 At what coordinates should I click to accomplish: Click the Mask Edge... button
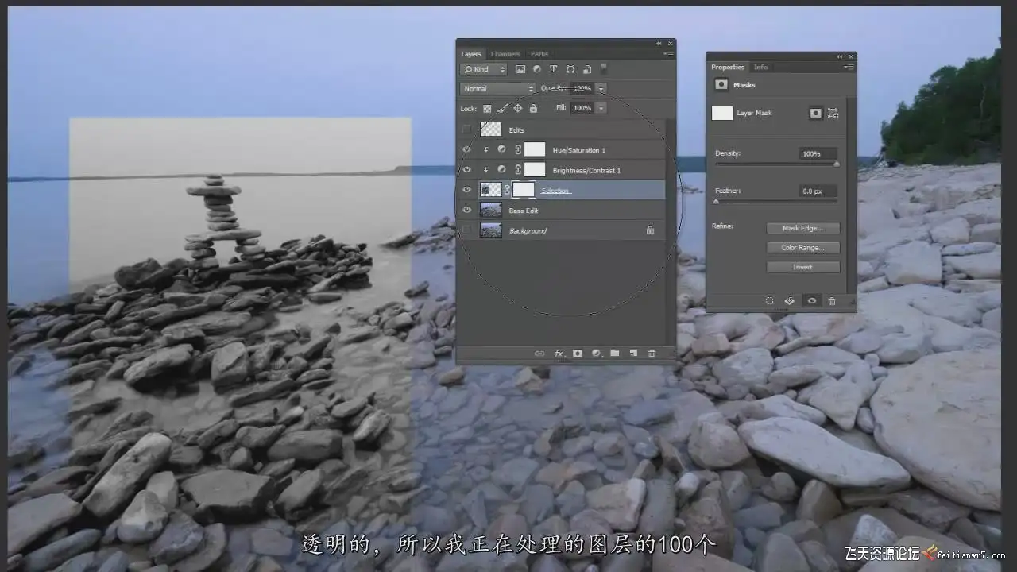pyautogui.click(x=802, y=228)
